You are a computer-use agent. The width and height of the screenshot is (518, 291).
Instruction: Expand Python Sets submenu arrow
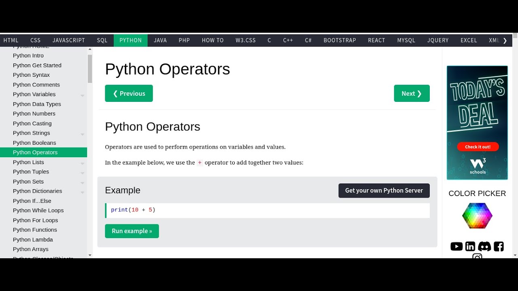coord(82,183)
